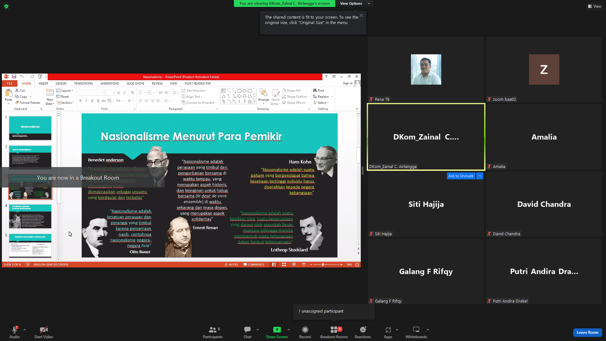
Task: Open Layout dropdown
Action: point(65,91)
